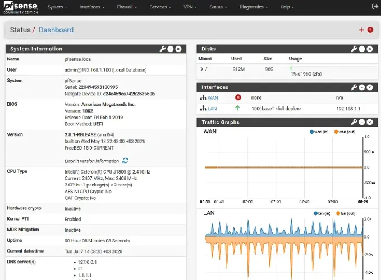
Task: Open the pfSense logo home link
Action: click(x=21, y=7)
